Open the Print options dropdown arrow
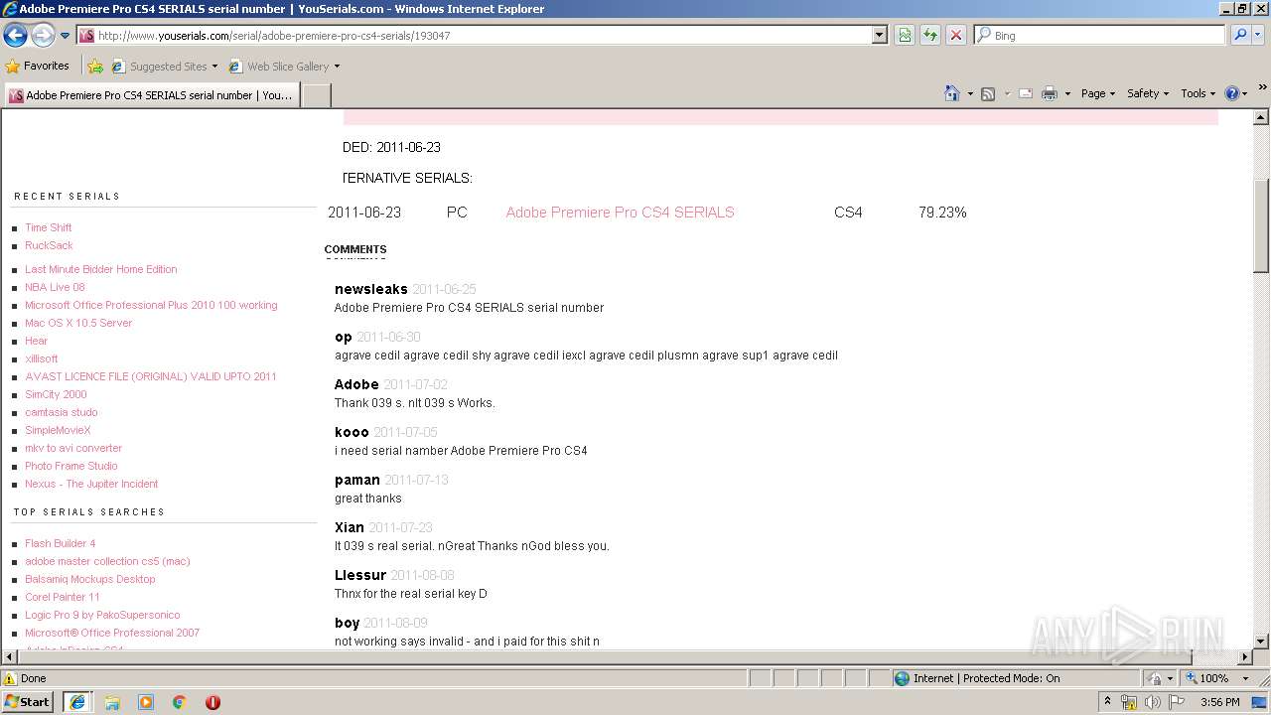1271x715 pixels. coord(1067,93)
